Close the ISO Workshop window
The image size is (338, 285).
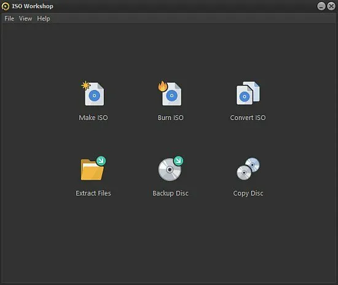[x=331, y=6]
